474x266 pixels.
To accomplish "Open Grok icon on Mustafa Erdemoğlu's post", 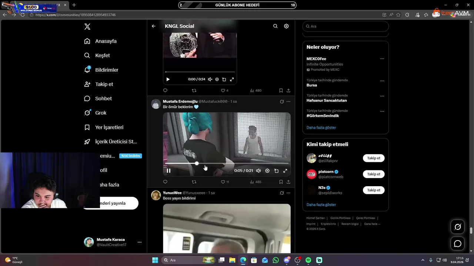I will pyautogui.click(x=282, y=102).
